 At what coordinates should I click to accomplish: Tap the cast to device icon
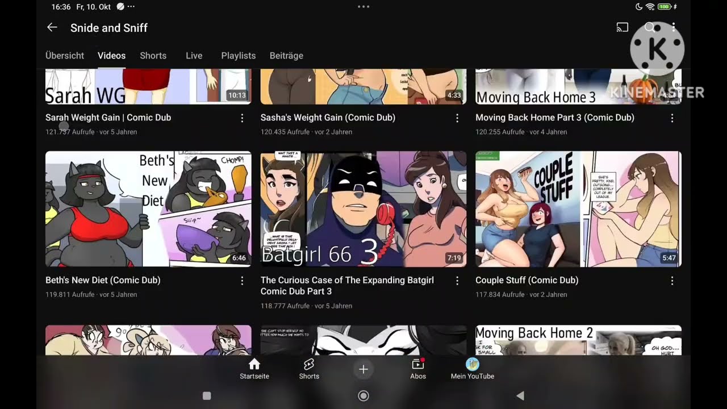coord(622,27)
